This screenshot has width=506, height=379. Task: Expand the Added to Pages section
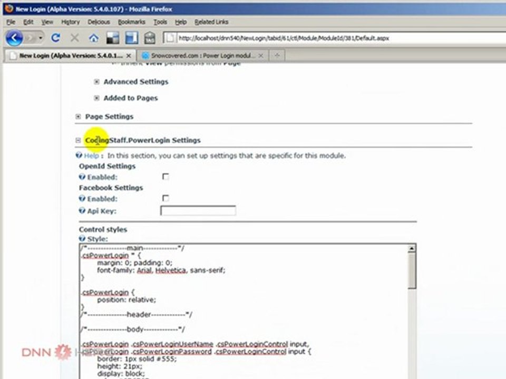[x=96, y=98]
